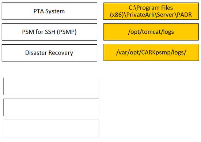
Task: Select the yellow tile mentioning tomcat
Action: coord(151,32)
